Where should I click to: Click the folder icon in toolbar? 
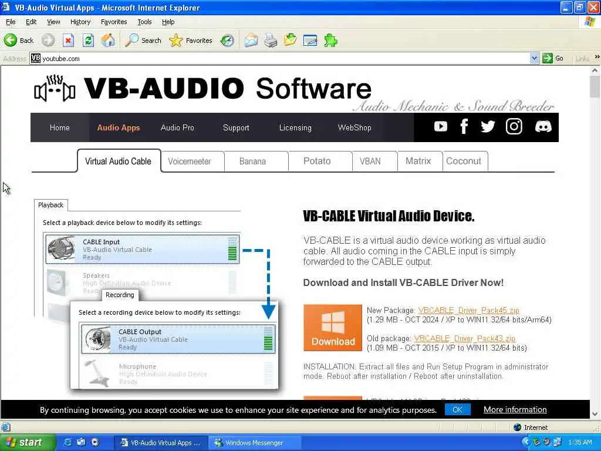[x=290, y=41]
